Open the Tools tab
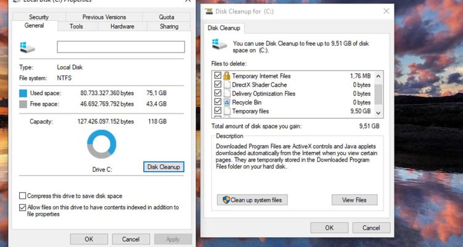 click(76, 27)
